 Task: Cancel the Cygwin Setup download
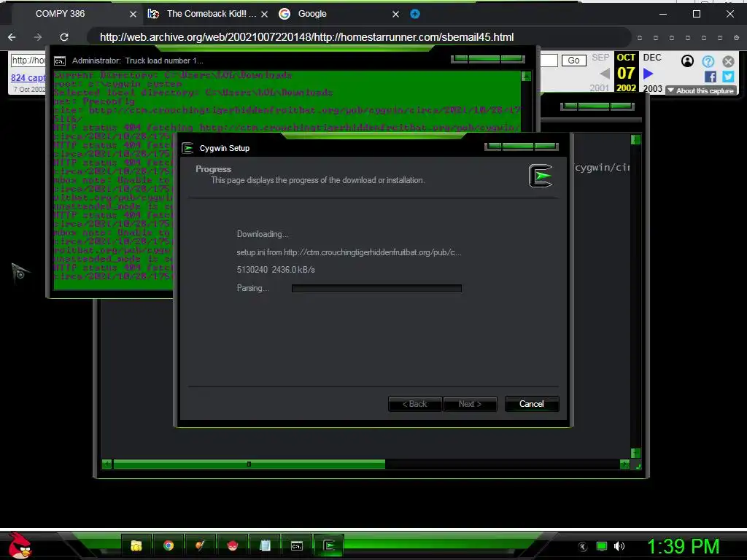coord(532,404)
